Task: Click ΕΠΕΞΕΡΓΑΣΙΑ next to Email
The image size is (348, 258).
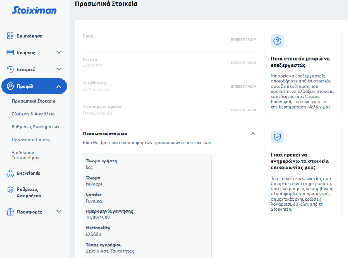Action: pos(243,40)
